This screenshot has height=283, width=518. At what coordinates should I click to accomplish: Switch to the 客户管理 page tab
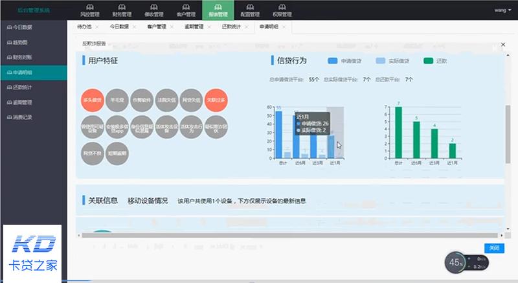click(x=157, y=27)
